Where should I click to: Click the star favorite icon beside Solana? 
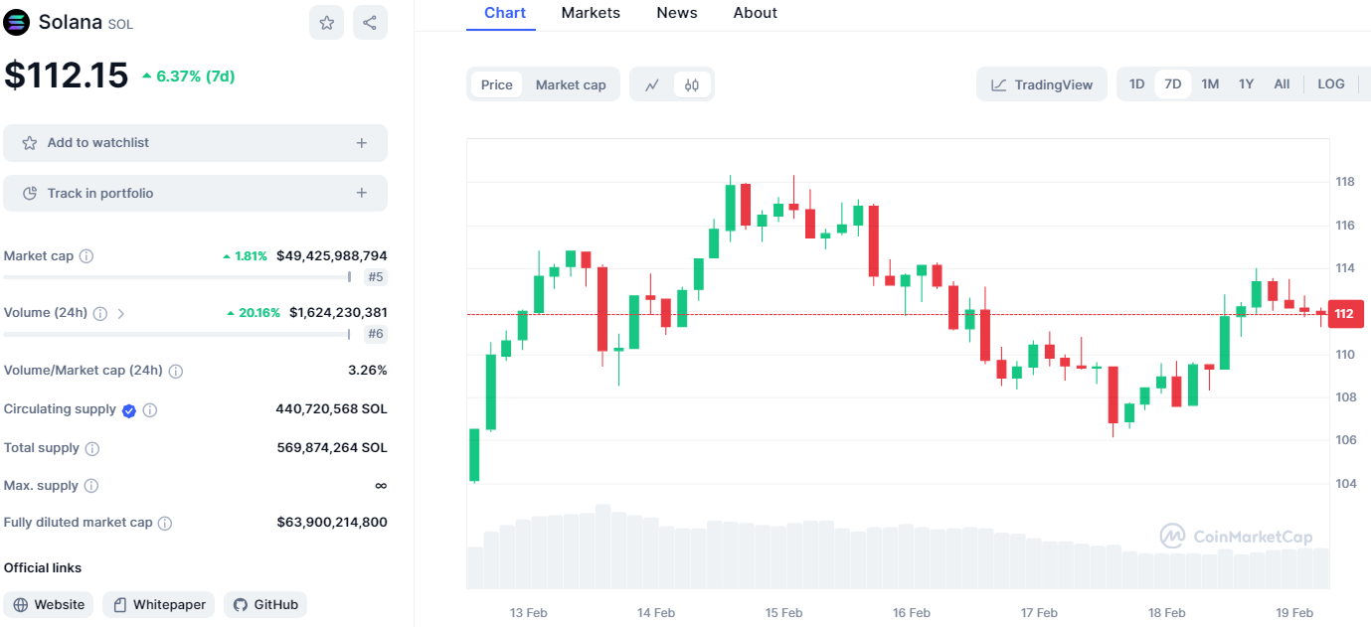326,23
